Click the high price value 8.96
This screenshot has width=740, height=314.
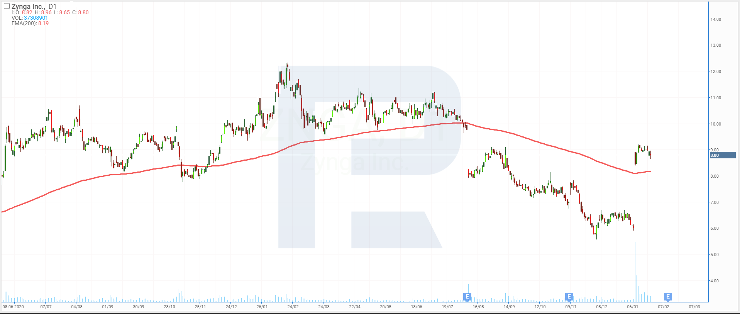(46, 12)
